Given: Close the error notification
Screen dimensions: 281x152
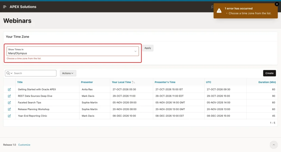Looking at the screenshot, I should [277, 4].
